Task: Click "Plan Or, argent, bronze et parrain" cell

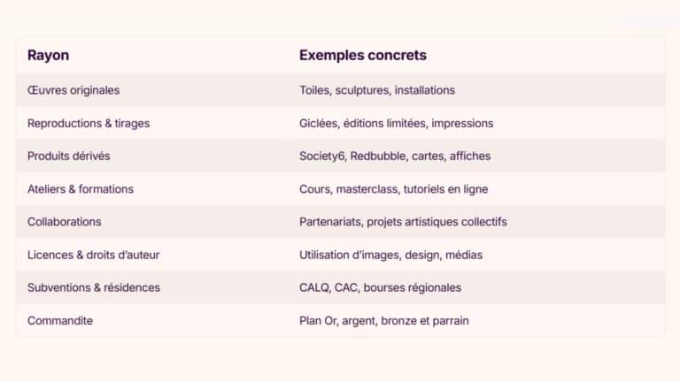Action: pyautogui.click(x=384, y=320)
